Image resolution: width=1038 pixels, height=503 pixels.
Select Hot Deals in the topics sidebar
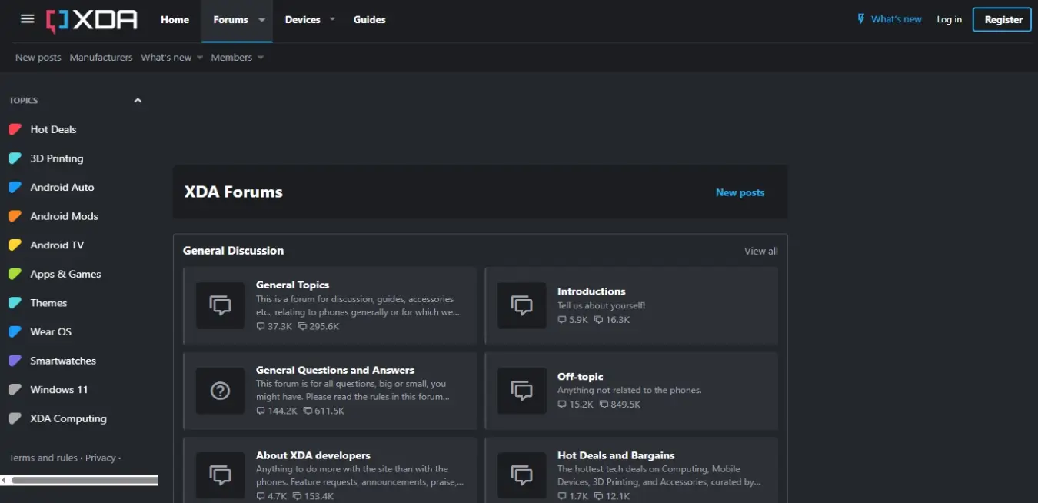point(53,129)
